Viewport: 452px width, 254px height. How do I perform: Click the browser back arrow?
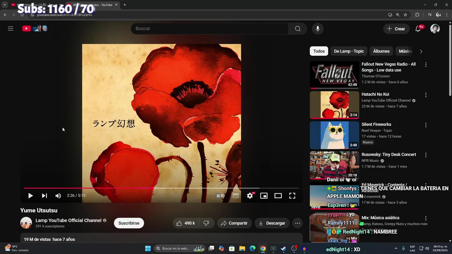click(5, 15)
